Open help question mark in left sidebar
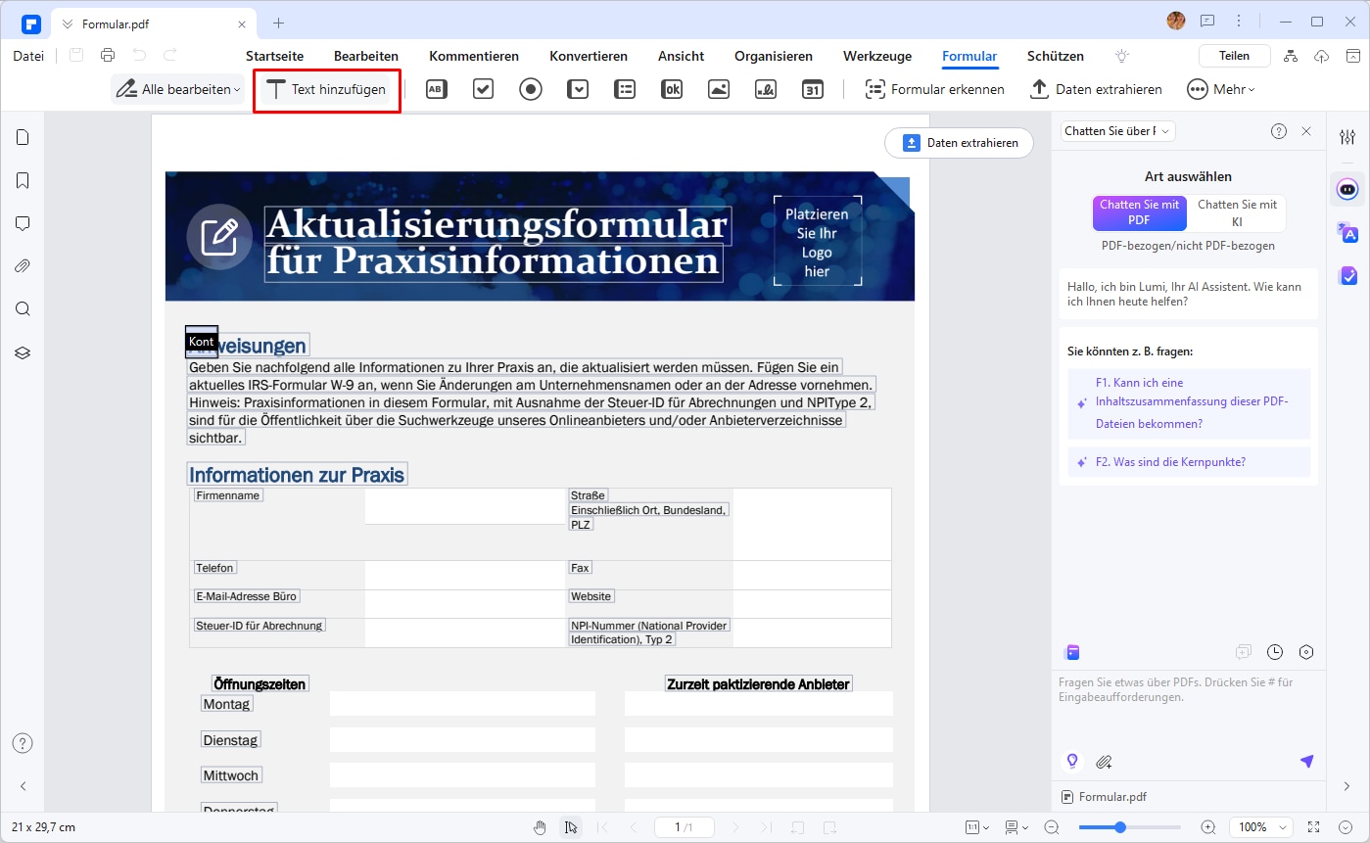Screen dimensions: 1370x843 click(x=23, y=743)
